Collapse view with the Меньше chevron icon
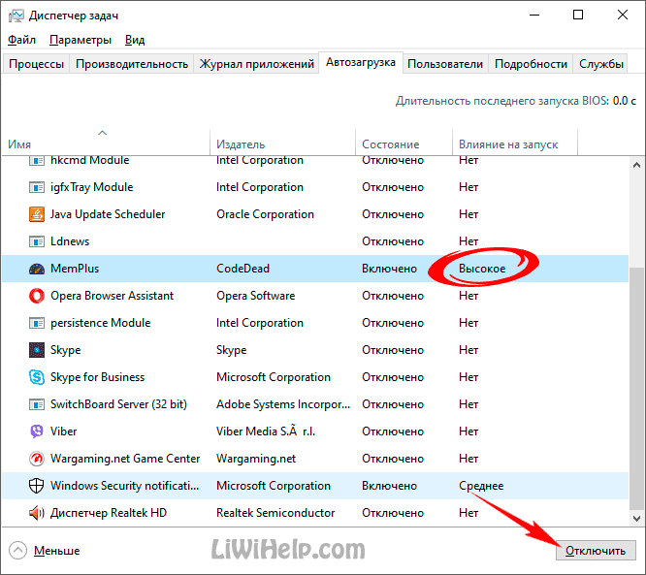Screen dimensions: 646x575 coord(17,551)
